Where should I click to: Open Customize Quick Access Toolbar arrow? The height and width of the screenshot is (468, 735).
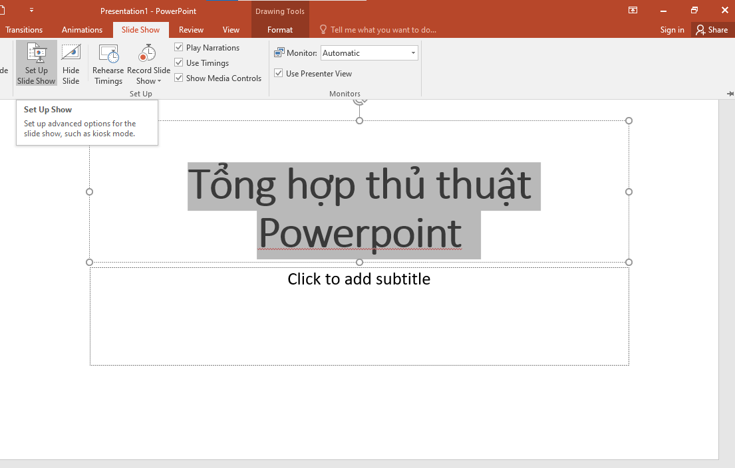click(31, 10)
